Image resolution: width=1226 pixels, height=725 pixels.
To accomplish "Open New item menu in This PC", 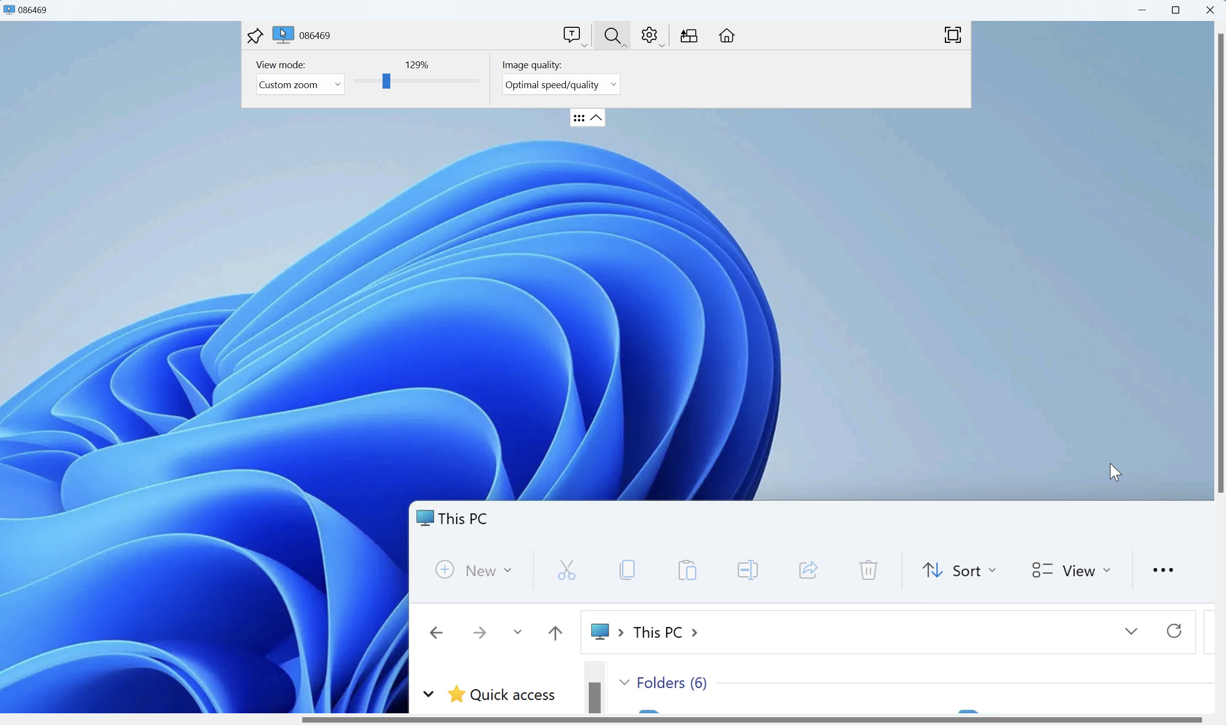I will click(x=473, y=570).
